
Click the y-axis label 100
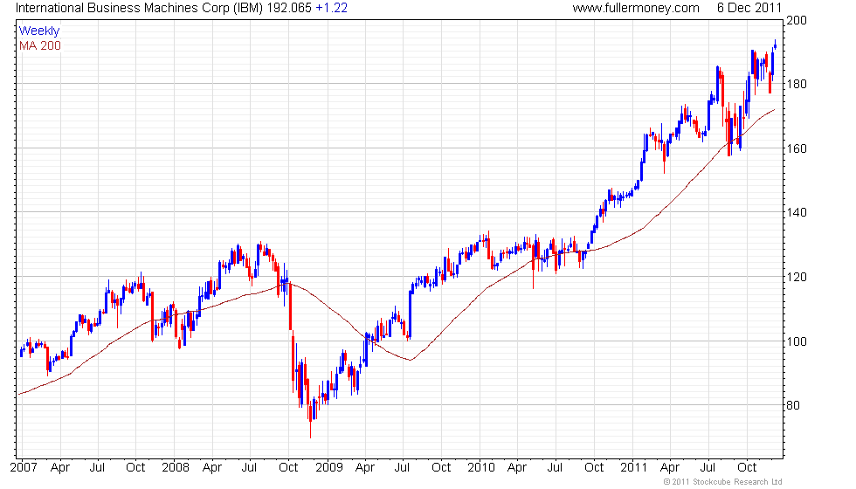click(x=797, y=341)
